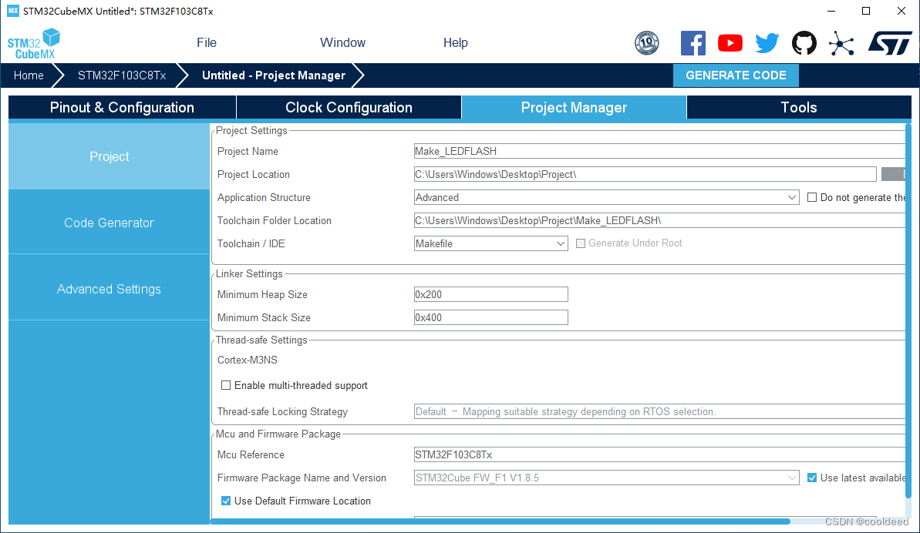Screen dimensions: 920x533
Task: Toggle Do not generate the main checkbox
Action: (x=812, y=197)
